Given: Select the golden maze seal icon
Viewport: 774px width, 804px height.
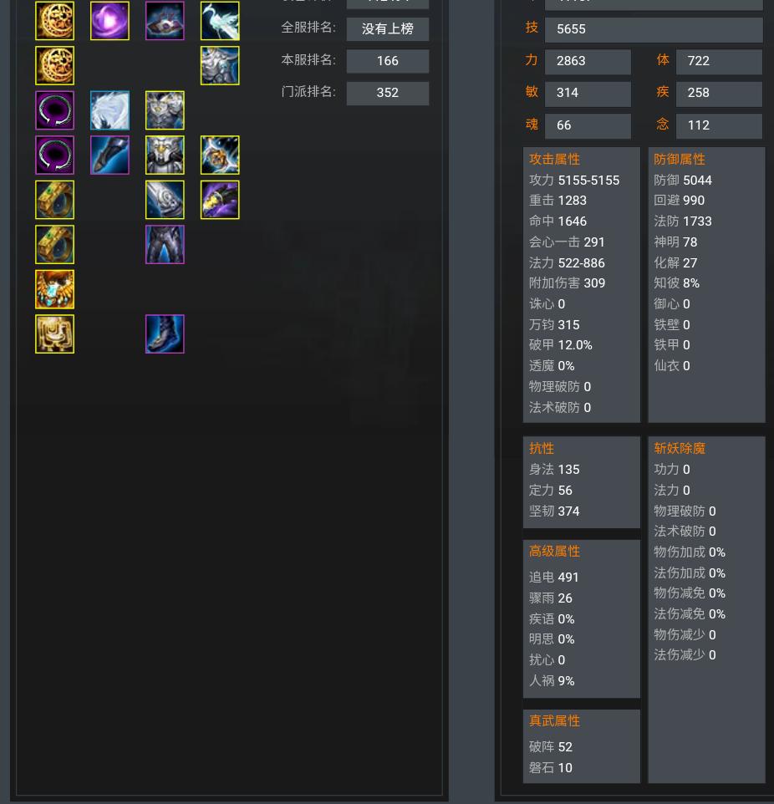Looking at the screenshot, I should [55, 333].
